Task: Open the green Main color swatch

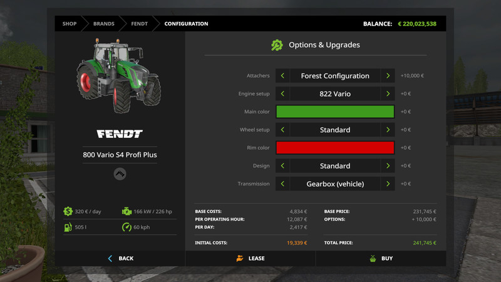Action: click(x=335, y=112)
